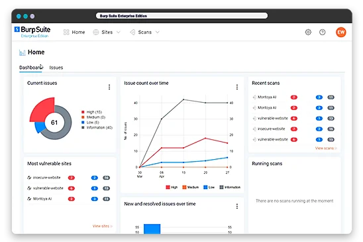Click the Recent scans panel title

tap(266, 83)
